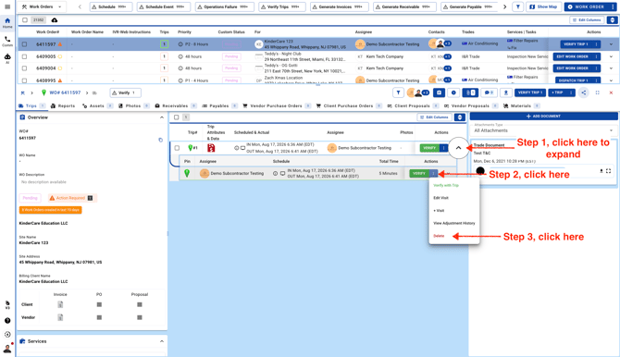Collapse the Overview section

pyautogui.click(x=162, y=117)
